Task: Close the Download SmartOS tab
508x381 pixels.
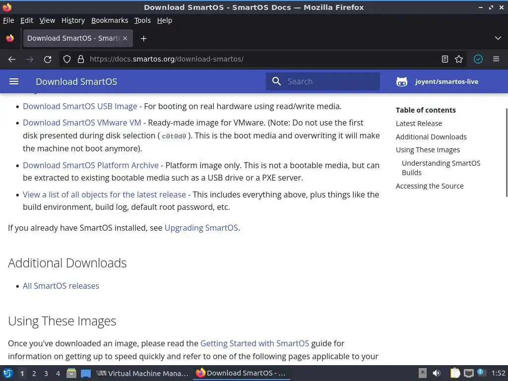Action: (x=125, y=38)
